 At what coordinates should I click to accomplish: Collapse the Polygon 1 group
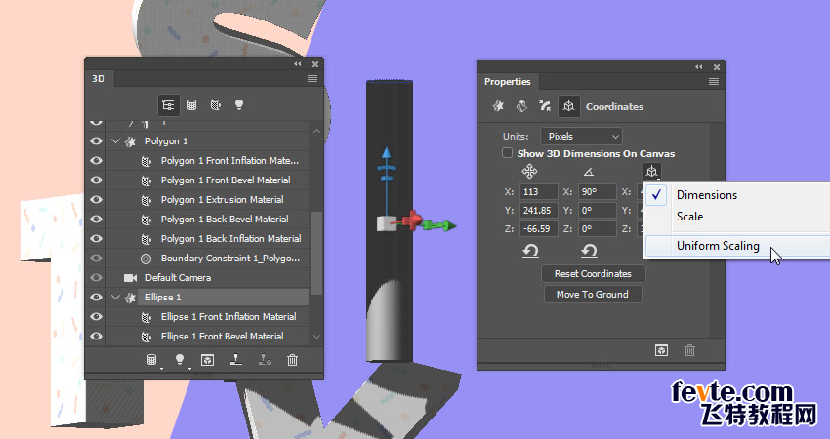pos(115,141)
